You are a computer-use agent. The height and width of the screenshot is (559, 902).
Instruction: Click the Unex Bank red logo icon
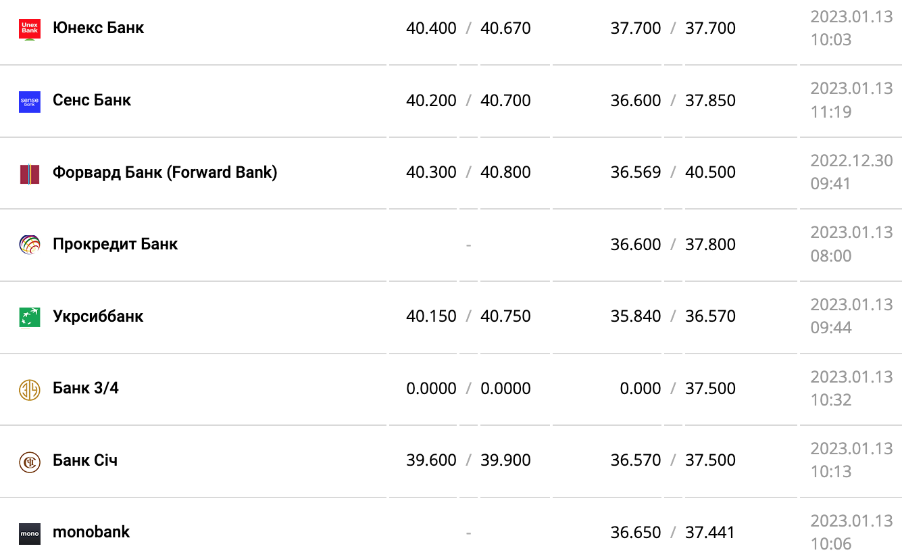click(30, 29)
